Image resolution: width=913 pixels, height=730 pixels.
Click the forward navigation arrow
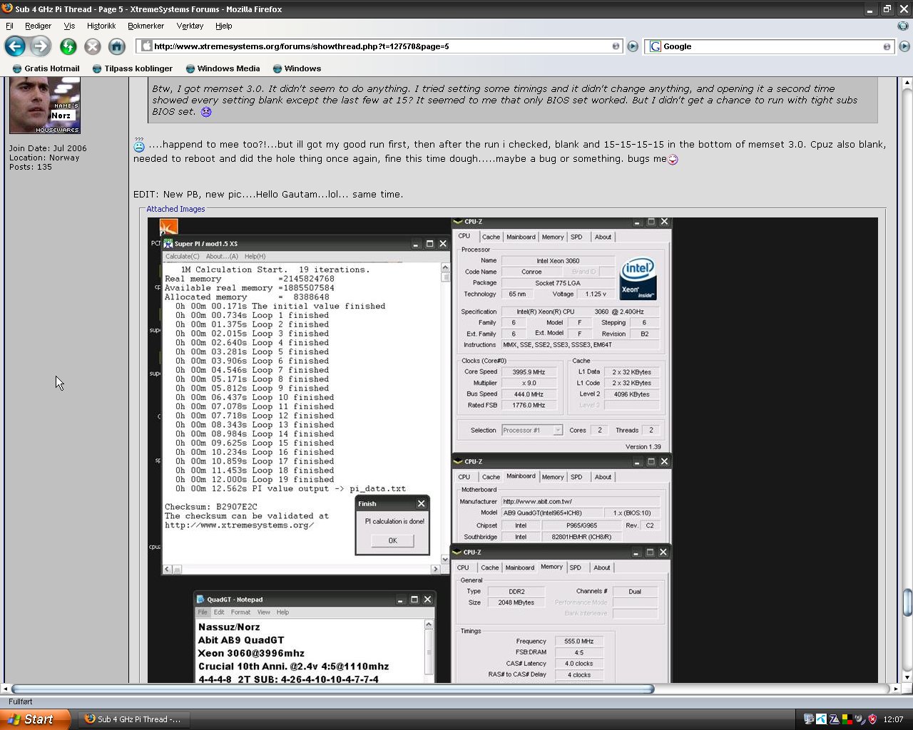[41, 46]
